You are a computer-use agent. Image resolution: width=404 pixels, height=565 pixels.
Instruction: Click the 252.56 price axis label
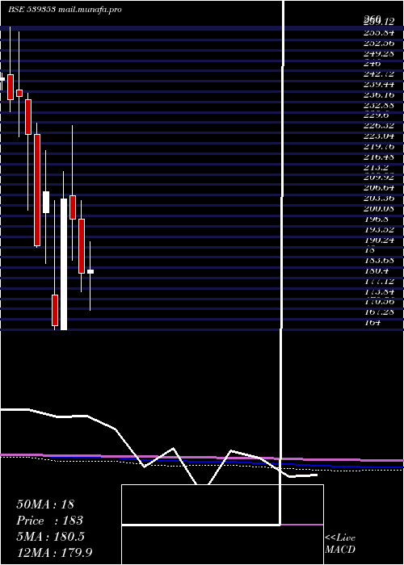tap(378, 44)
